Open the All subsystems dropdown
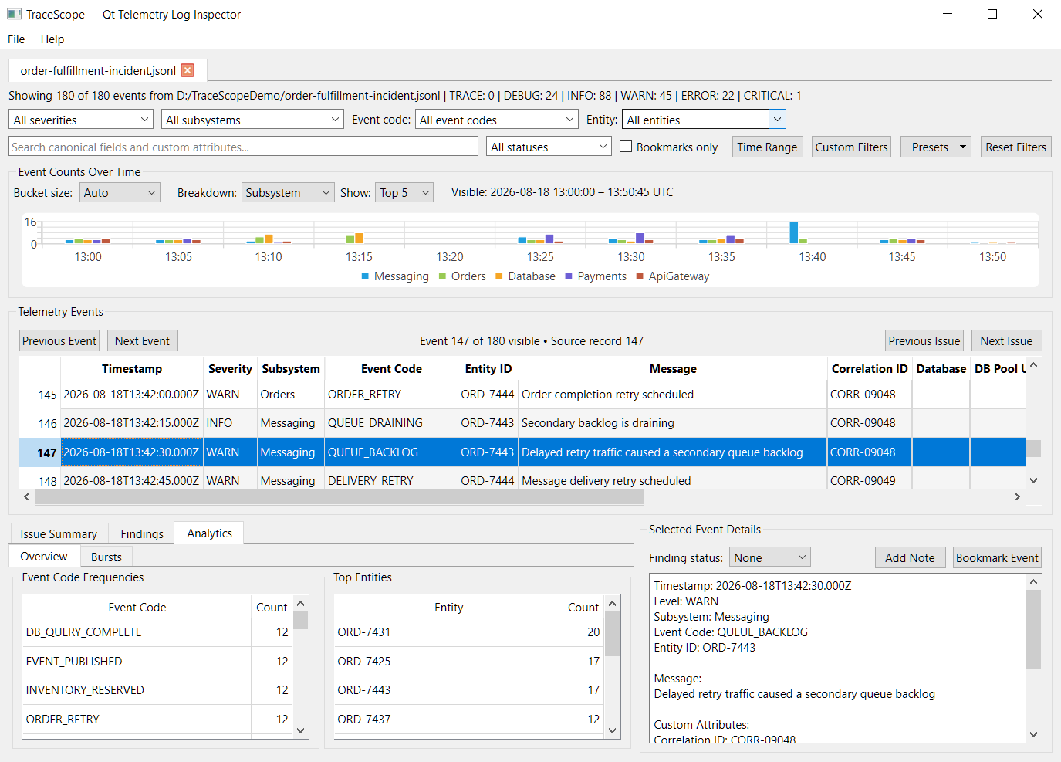The width and height of the screenshot is (1061, 762). pyautogui.click(x=252, y=120)
